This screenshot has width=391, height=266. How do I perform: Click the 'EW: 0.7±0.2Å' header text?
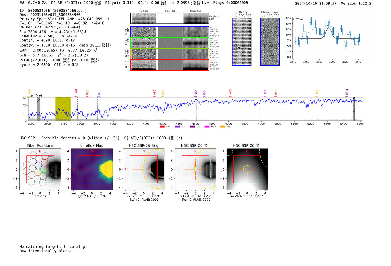click(x=33, y=3)
